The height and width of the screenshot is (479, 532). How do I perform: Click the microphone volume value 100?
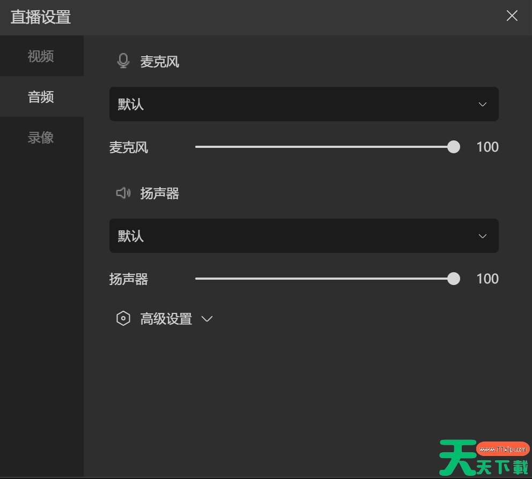pos(487,147)
